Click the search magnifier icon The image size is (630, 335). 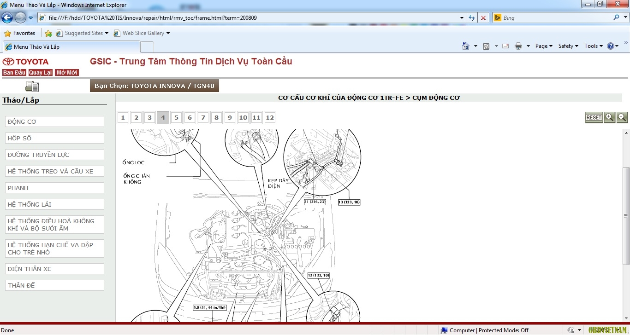(x=617, y=17)
